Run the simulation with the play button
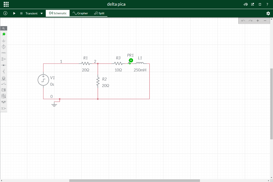The width and height of the screenshot is (273, 182). pos(14,13)
